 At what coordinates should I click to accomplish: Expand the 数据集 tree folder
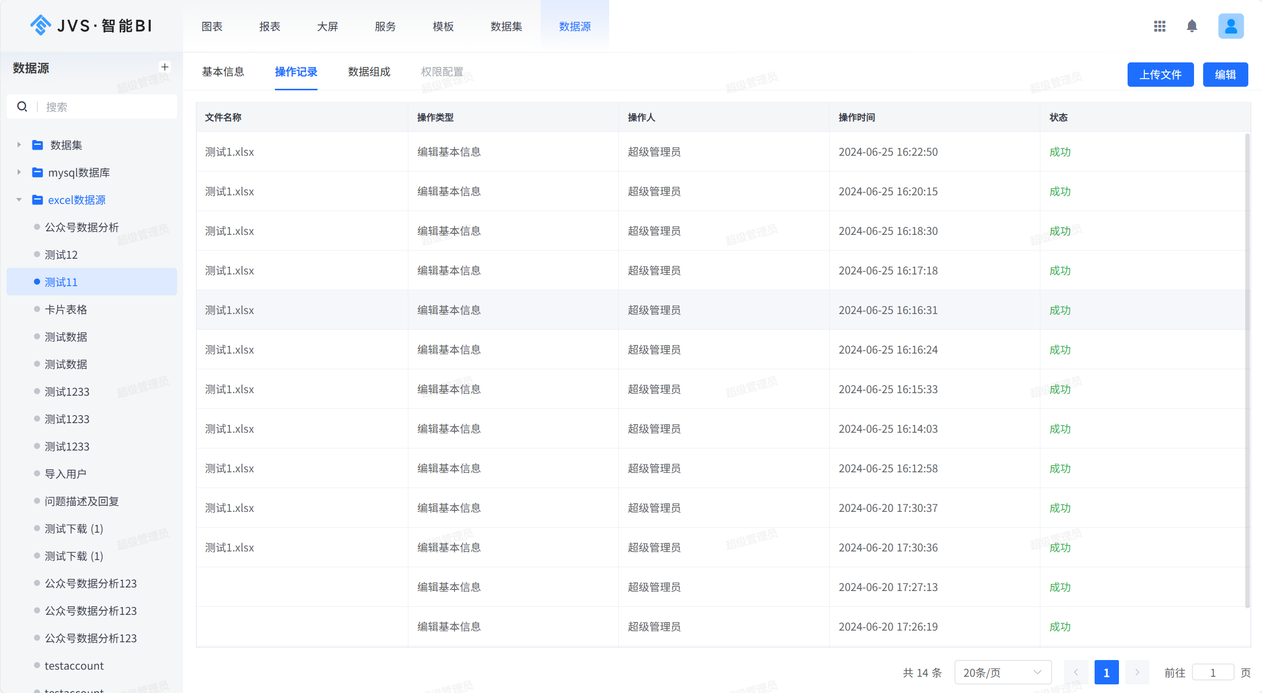pos(19,145)
